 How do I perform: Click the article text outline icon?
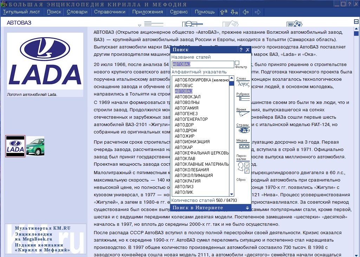[x=153, y=24]
